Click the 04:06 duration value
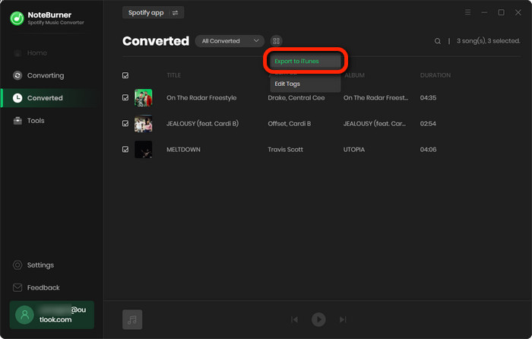 click(x=428, y=149)
